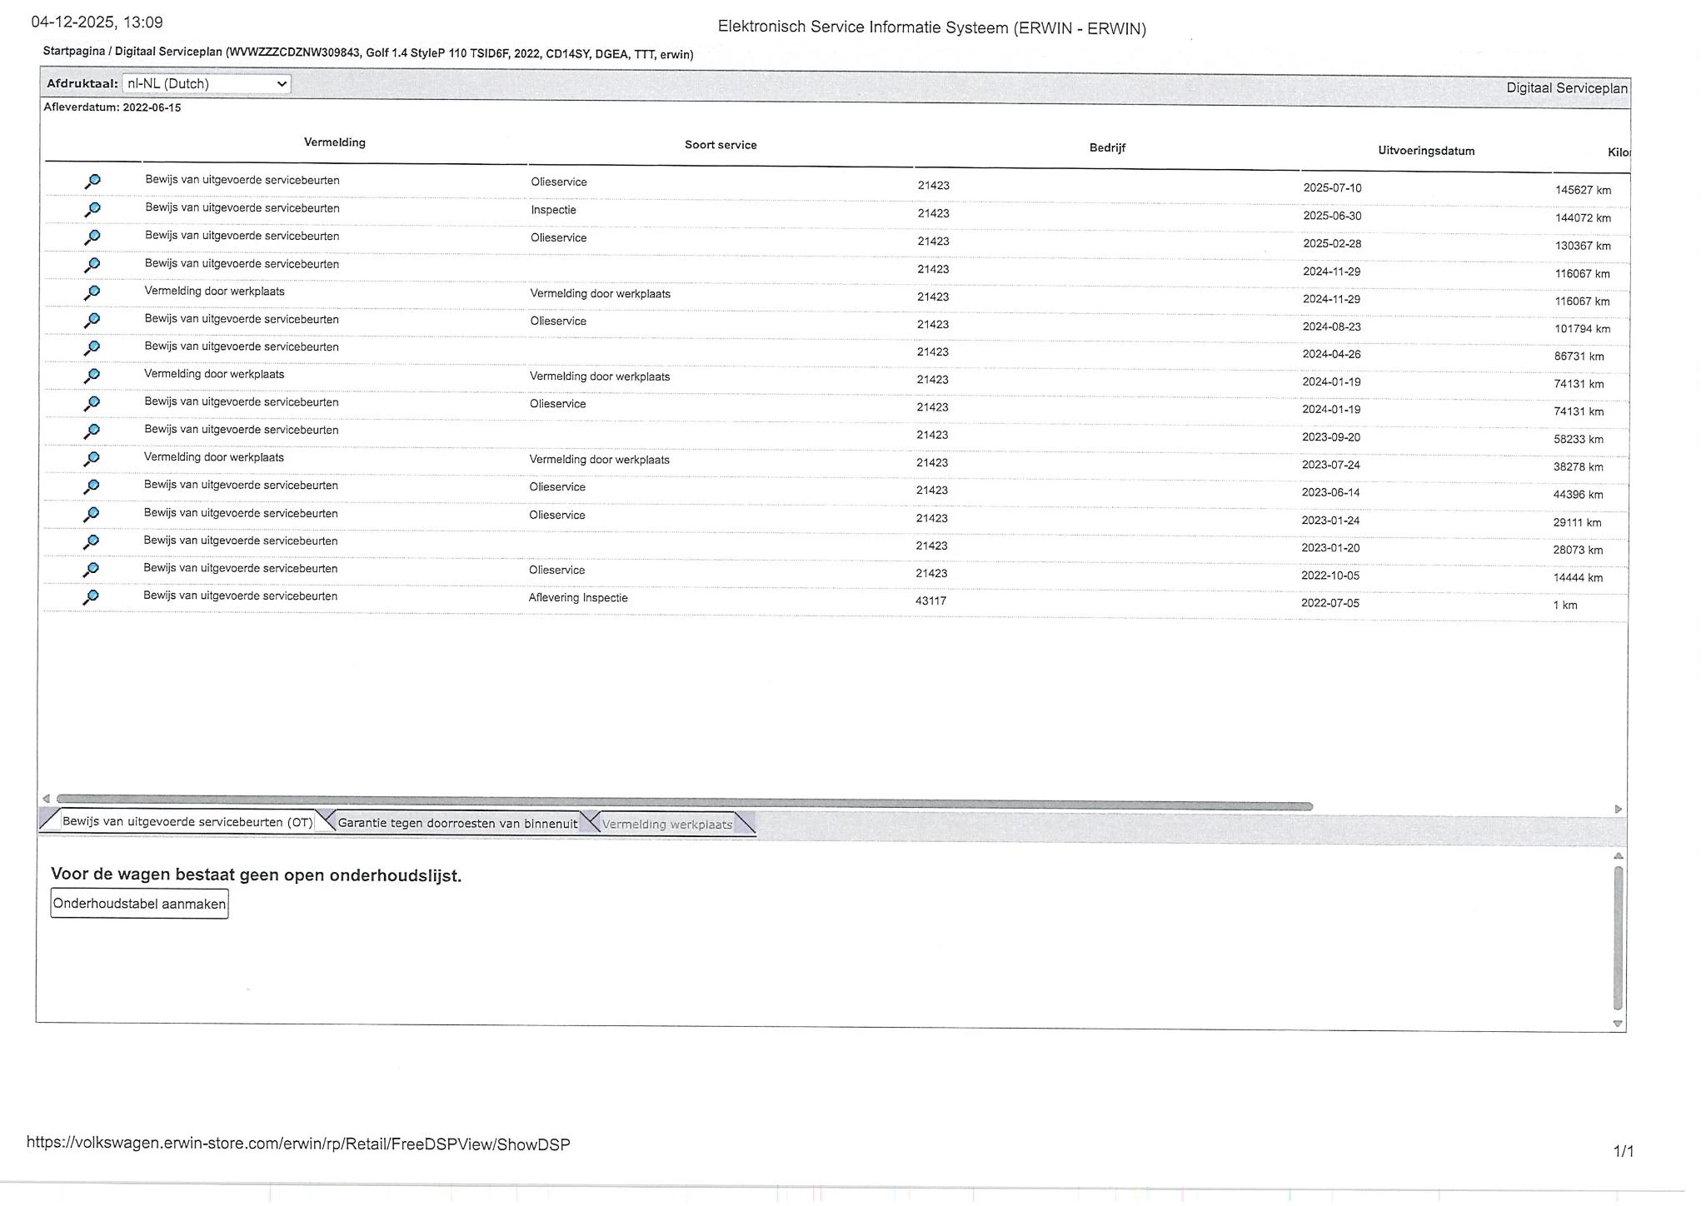Open Bewijs van uitgevoerde servicebeurten (OT) tab
The width and height of the screenshot is (1706, 1206).
187,821
